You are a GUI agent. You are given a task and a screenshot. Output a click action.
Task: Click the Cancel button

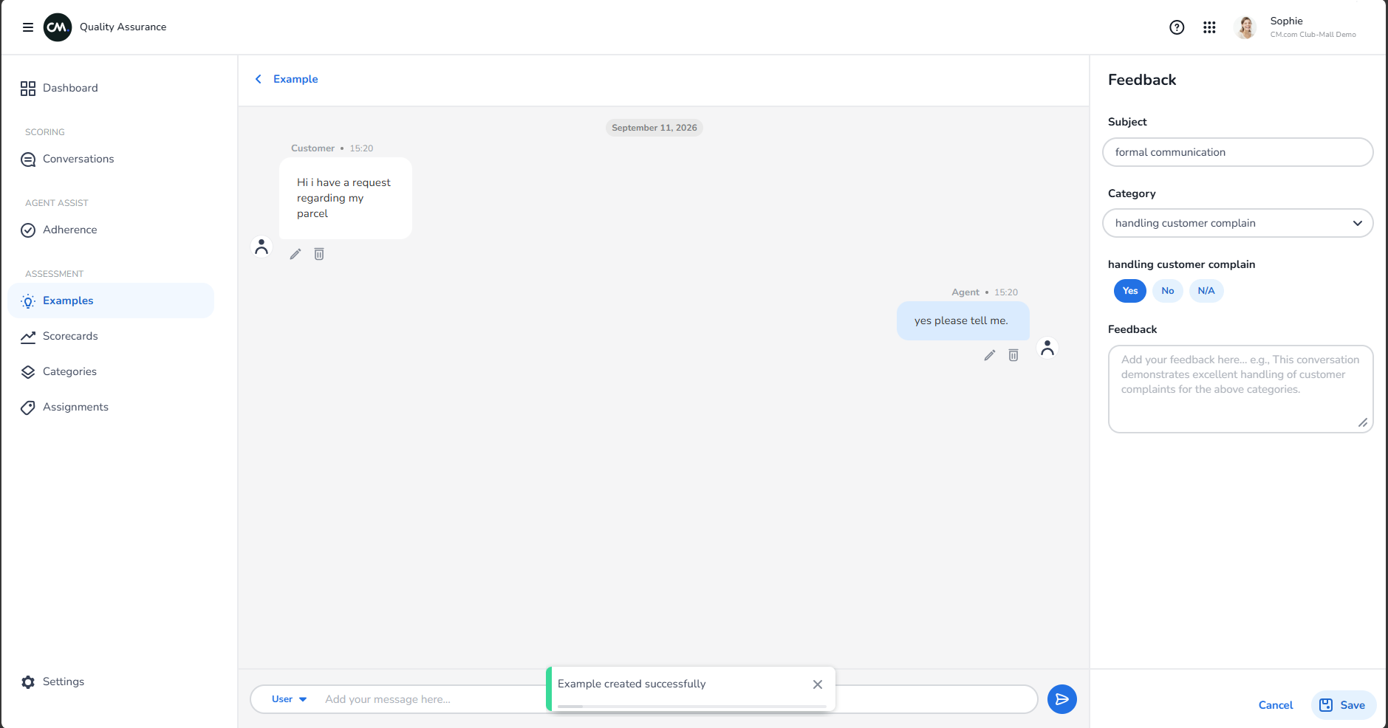(x=1276, y=705)
